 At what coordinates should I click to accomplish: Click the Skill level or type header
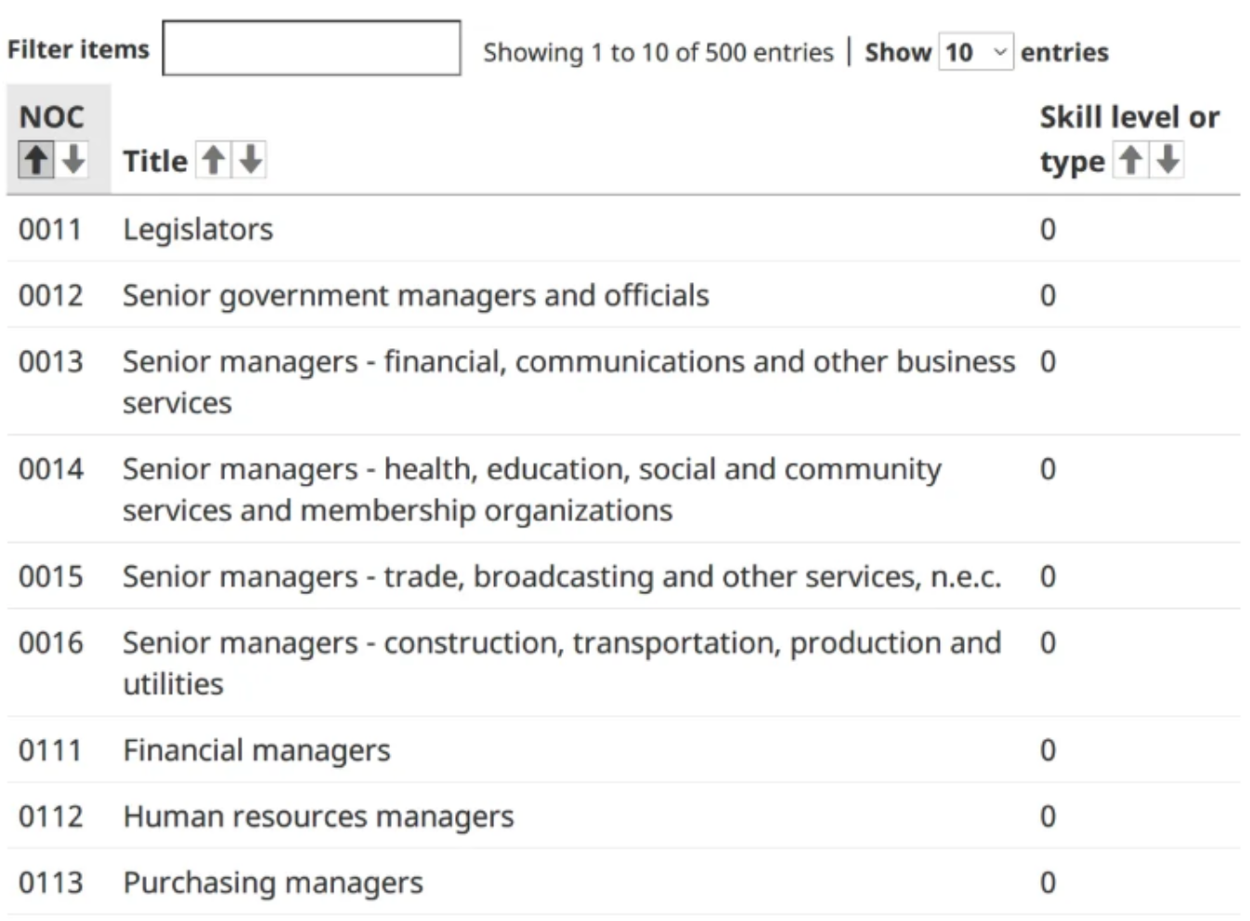[x=1128, y=118]
